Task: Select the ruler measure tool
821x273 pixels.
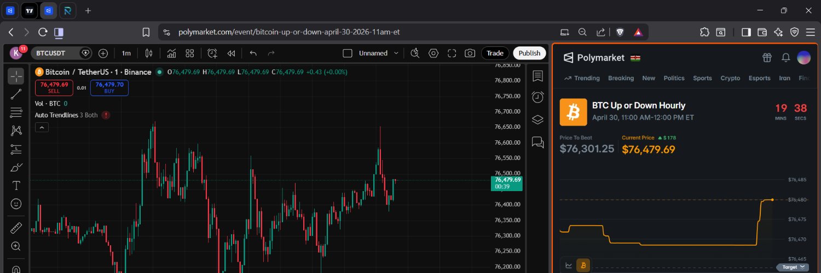Action: point(16,228)
